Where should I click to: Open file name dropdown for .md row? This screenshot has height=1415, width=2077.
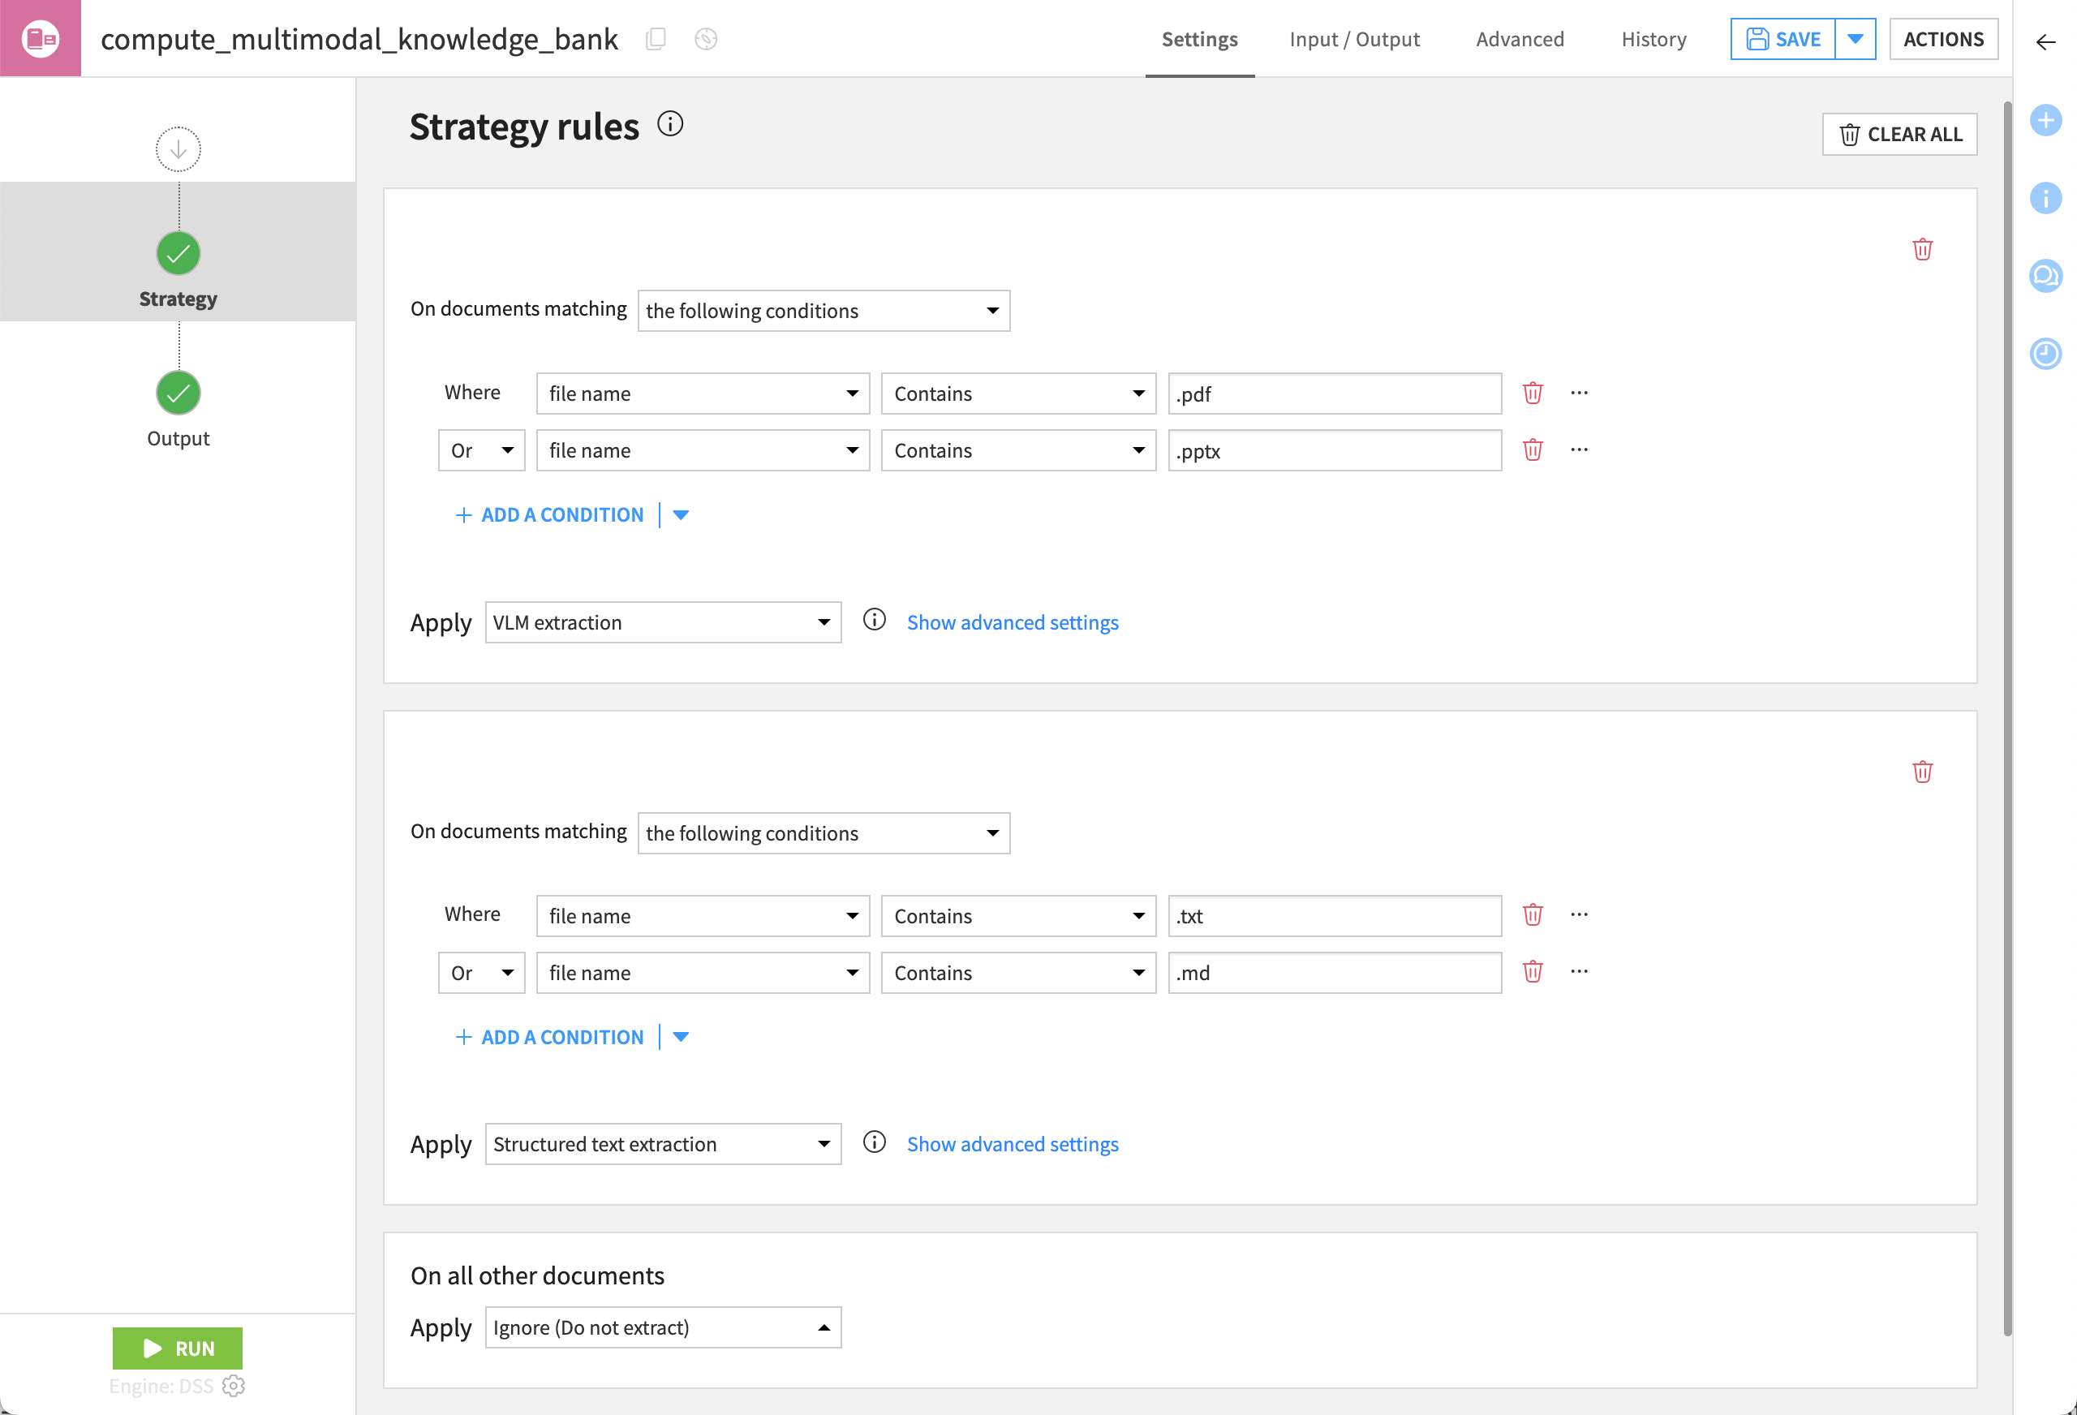(x=703, y=973)
